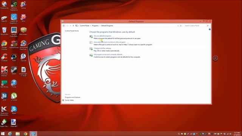Open CCleaner desktop shortcut
Screen dimensions: 242x136
tap(4, 57)
